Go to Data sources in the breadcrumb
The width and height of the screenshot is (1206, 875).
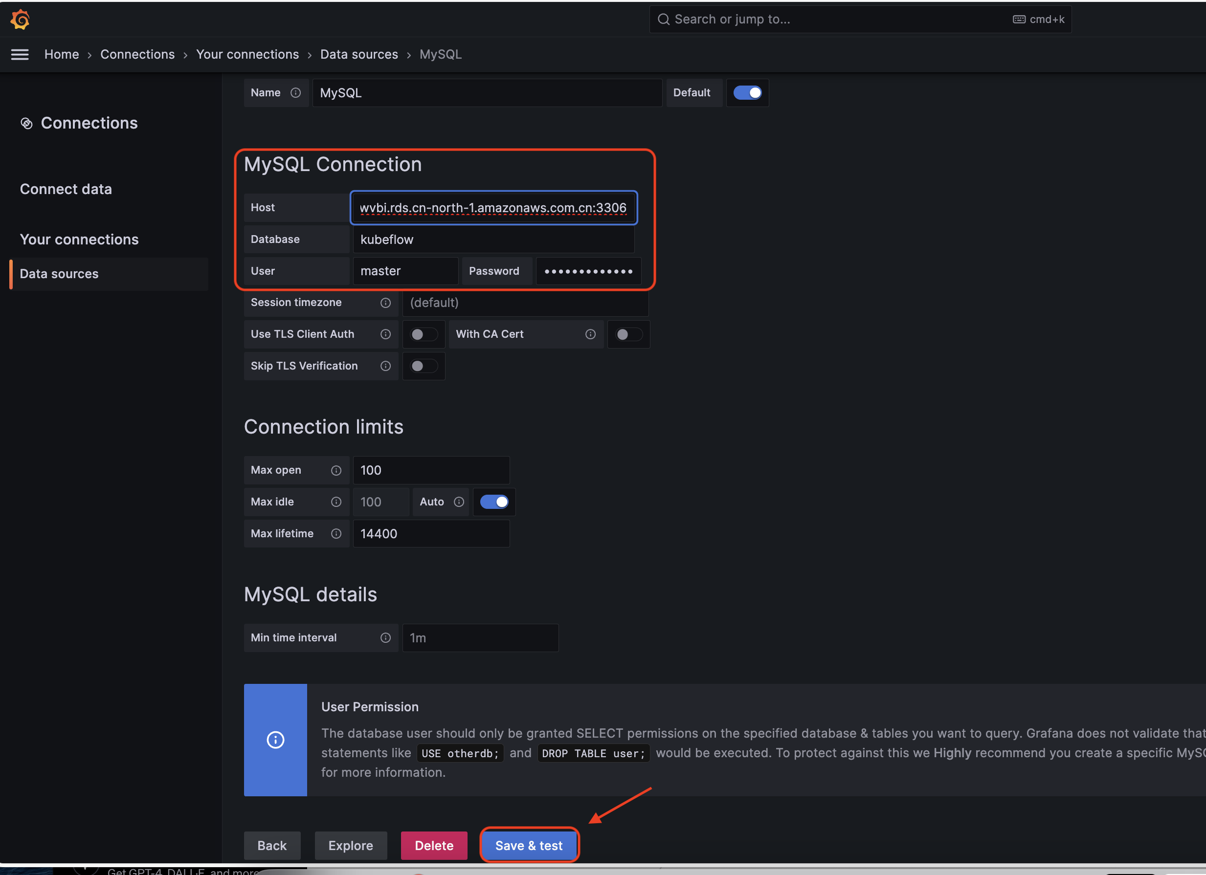pyautogui.click(x=359, y=54)
